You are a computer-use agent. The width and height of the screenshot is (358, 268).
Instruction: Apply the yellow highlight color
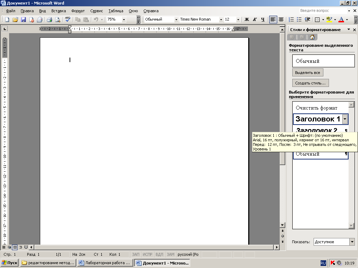(x=329, y=20)
